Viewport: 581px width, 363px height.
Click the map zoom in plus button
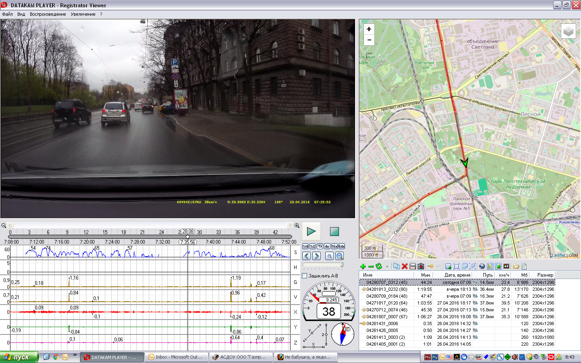pos(369,29)
